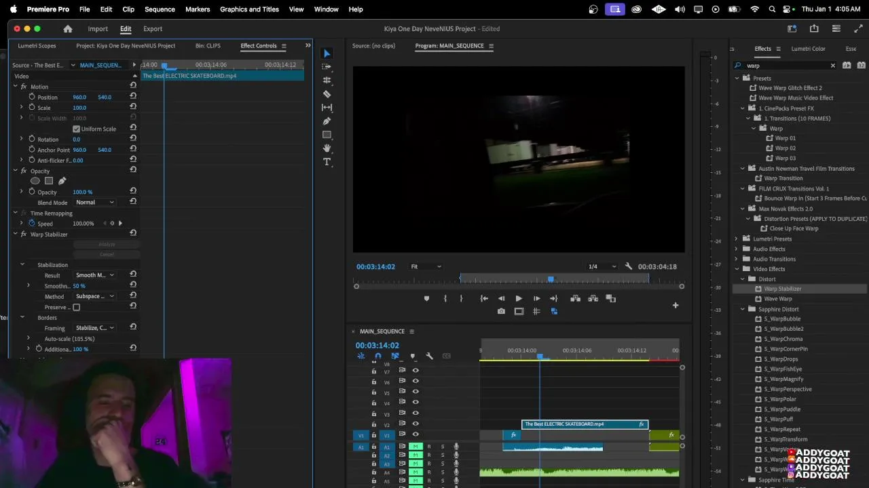This screenshot has width=869, height=488.
Task: Click Mark In button
Action: tap(445, 298)
